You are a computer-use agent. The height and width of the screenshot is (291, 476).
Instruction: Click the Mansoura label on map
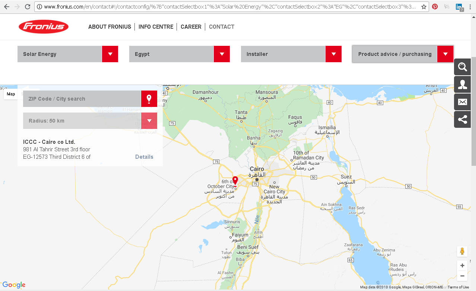click(267, 92)
